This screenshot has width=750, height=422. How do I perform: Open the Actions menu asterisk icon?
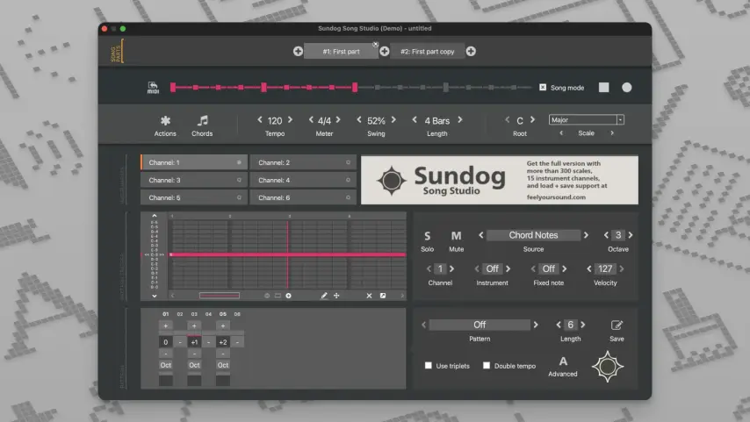point(165,121)
